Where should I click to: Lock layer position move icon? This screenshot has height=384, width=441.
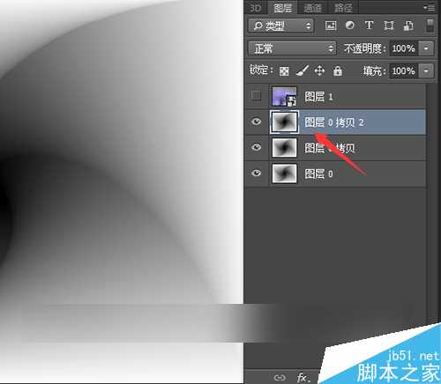coord(319,70)
